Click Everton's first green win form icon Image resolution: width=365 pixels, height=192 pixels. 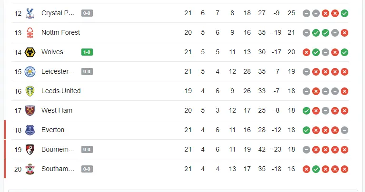[306, 130]
